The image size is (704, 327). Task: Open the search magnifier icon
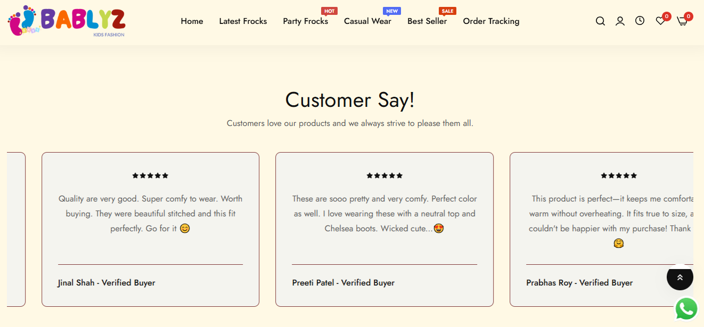(600, 21)
